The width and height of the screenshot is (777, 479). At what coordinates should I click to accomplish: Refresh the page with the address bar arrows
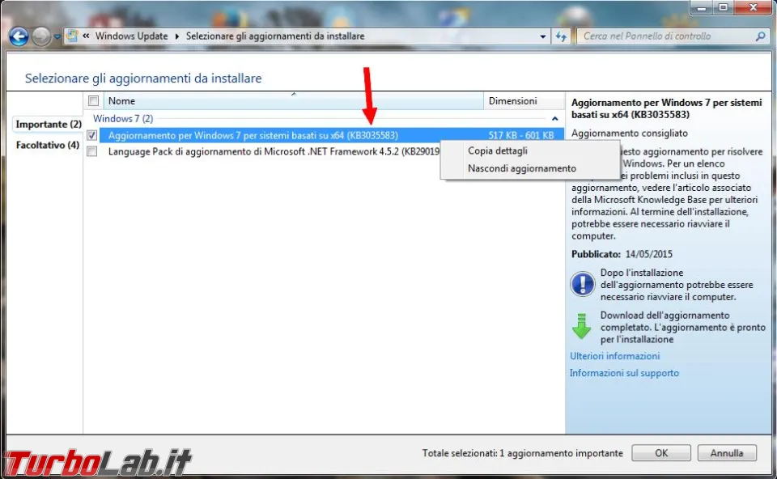(561, 36)
